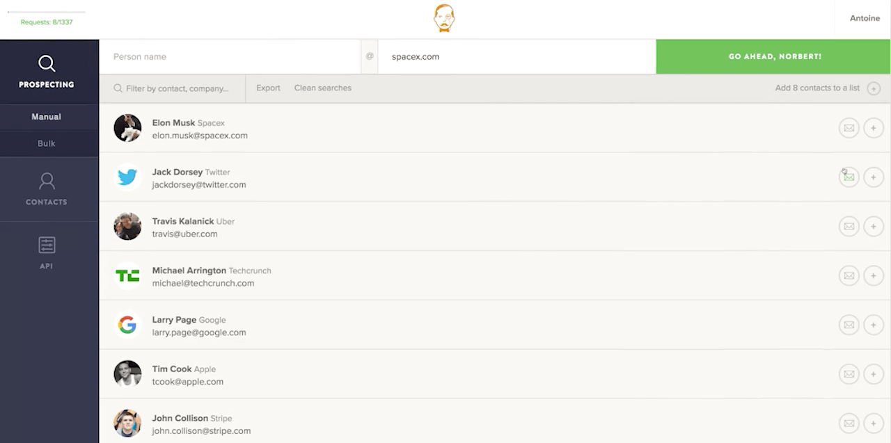
Task: Click the email tcook@apple.com
Action: 188,382
